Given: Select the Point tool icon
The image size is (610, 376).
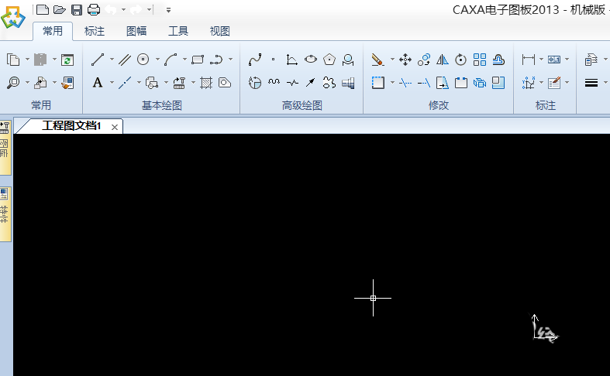Looking at the screenshot, I should 273,60.
